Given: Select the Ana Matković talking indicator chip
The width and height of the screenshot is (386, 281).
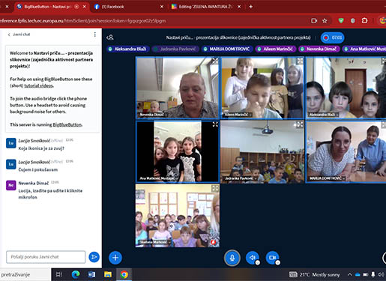Looking at the screenshot, I should (364, 49).
